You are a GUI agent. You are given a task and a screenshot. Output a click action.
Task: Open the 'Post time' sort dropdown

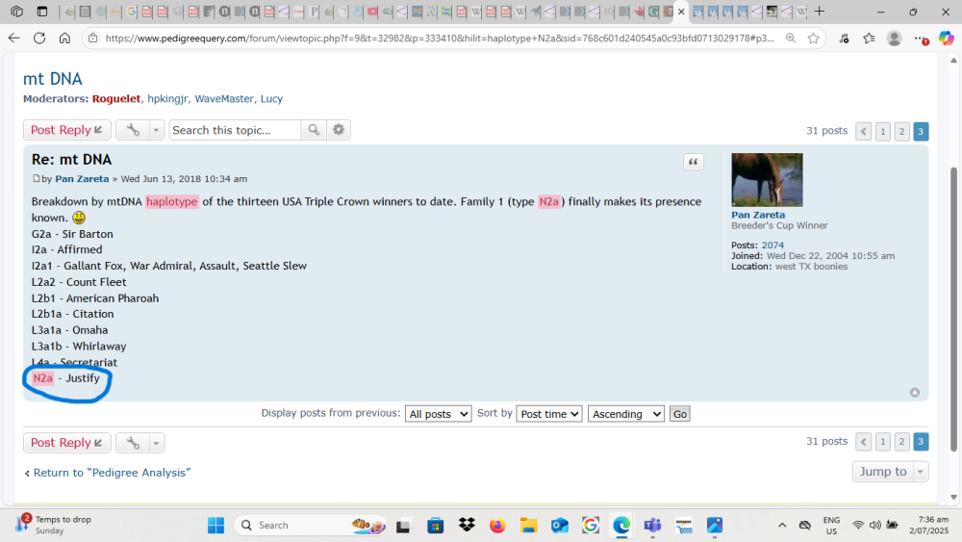[549, 414]
